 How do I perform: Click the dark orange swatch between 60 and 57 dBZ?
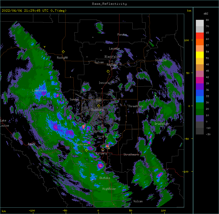coord(200,42)
